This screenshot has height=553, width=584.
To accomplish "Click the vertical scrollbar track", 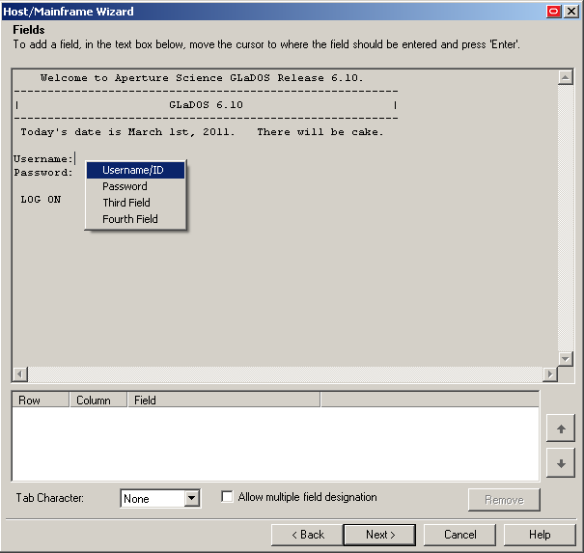I will 565,218.
